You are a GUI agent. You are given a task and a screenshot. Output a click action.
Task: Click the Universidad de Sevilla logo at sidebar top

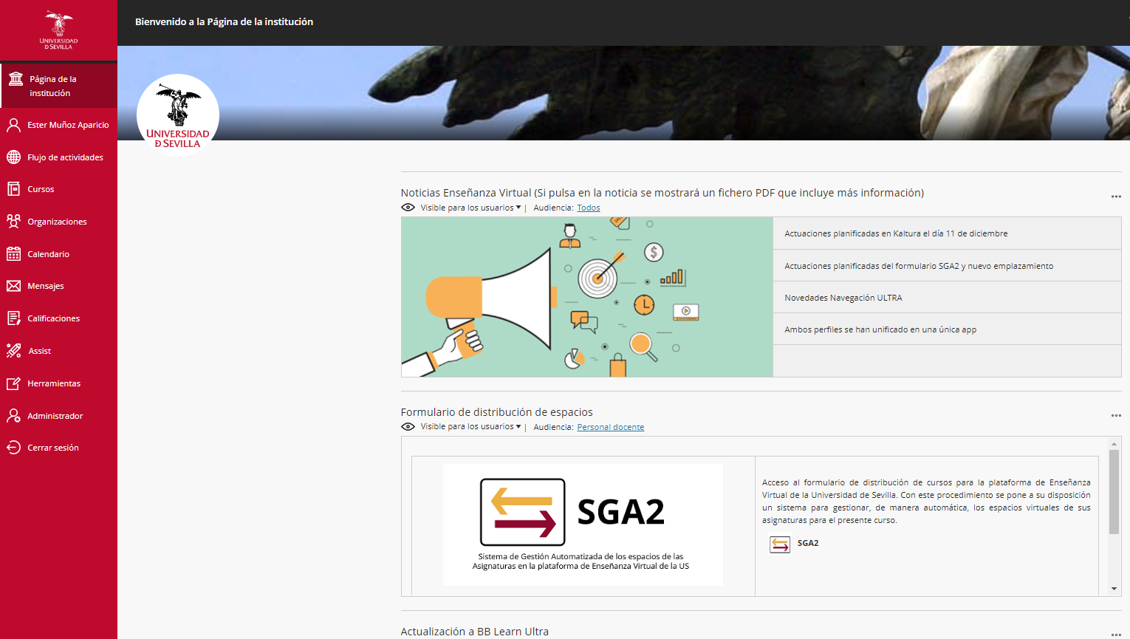click(x=58, y=30)
